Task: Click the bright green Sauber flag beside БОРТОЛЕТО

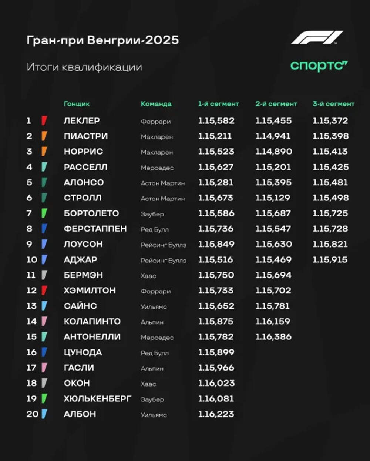Action: tap(44, 213)
